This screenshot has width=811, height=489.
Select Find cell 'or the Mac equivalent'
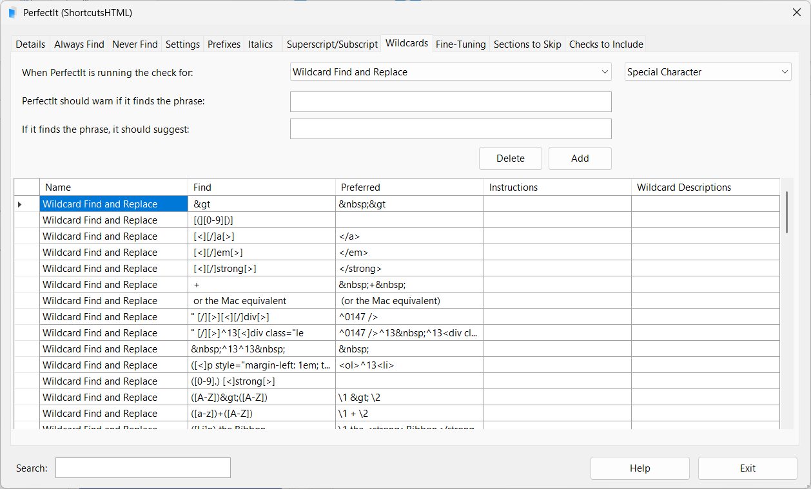coord(262,301)
